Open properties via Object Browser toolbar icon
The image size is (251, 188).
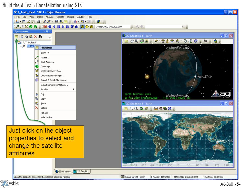point(16,37)
